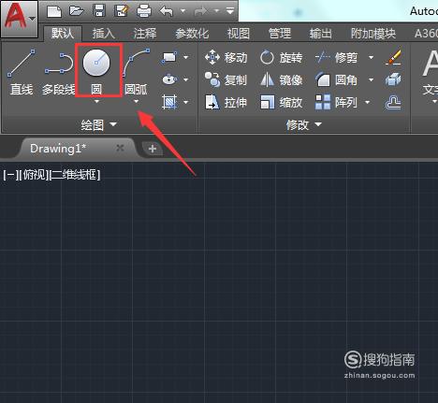Undo the last action
Viewport: 438px width, 403px height.
pos(167,11)
